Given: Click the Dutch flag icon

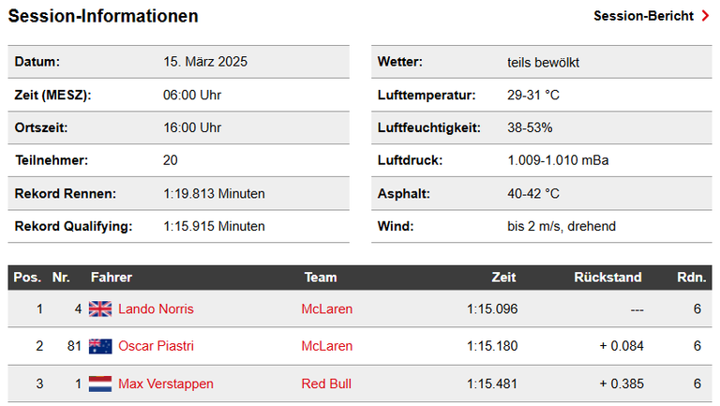Looking at the screenshot, I should point(100,383).
